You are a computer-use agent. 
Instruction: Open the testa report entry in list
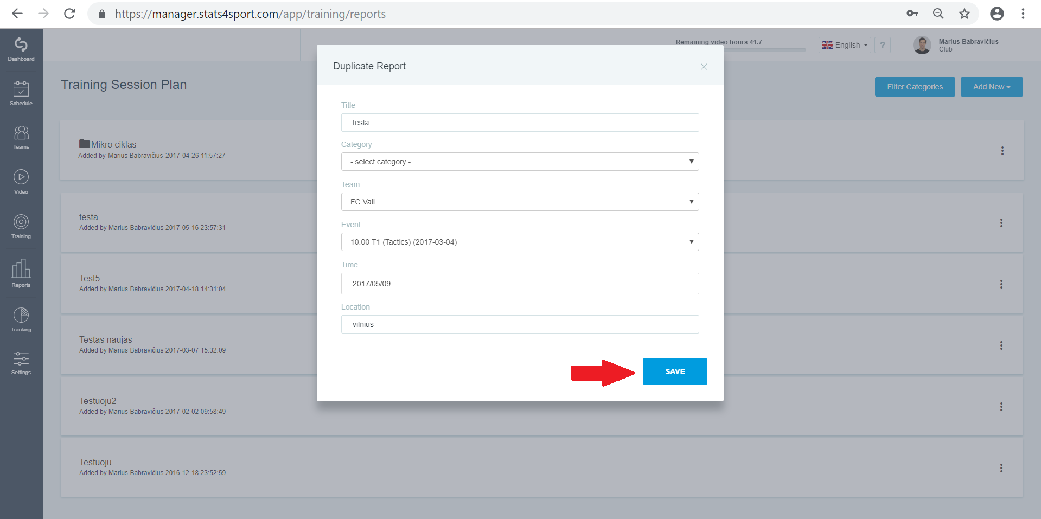click(x=88, y=217)
